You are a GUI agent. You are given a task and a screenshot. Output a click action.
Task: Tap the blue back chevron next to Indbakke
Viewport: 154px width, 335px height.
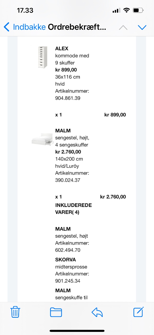pyautogui.click(x=6, y=27)
